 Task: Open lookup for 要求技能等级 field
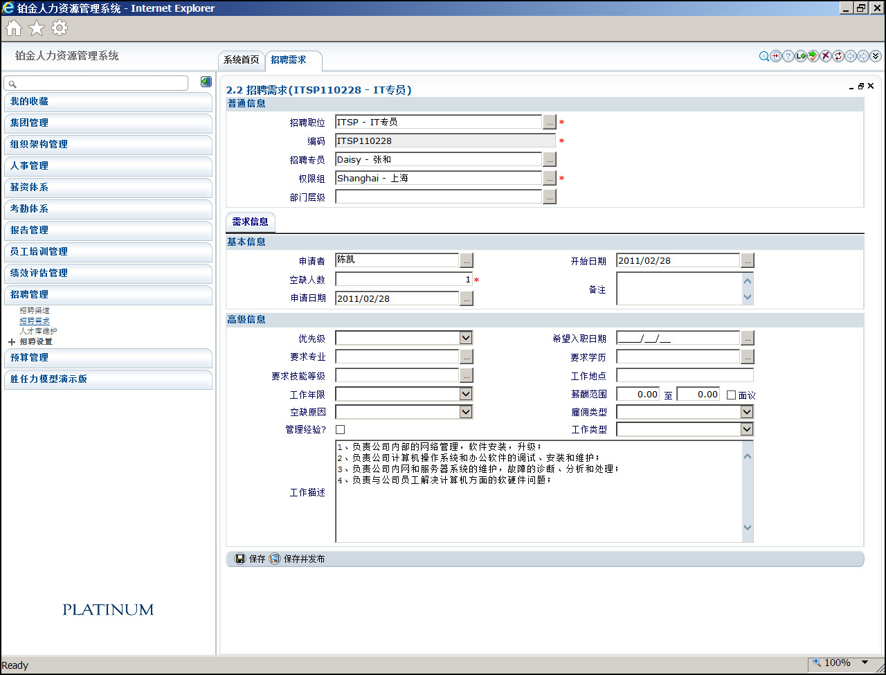point(467,375)
